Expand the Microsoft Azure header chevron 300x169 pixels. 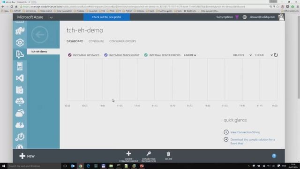click(x=51, y=17)
